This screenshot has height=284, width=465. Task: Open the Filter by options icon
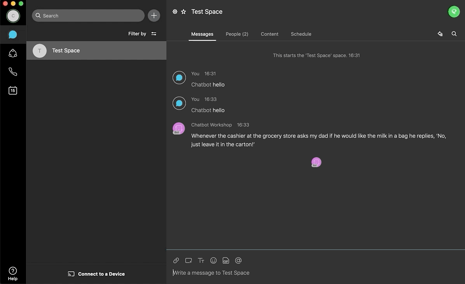pyautogui.click(x=154, y=34)
